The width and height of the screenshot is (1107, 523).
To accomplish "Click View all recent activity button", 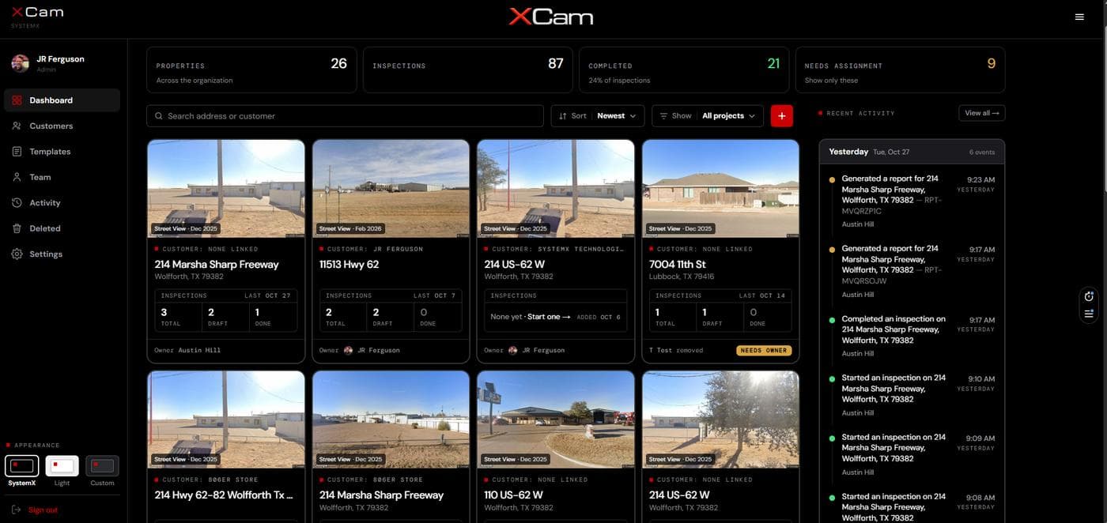I will pyautogui.click(x=981, y=113).
